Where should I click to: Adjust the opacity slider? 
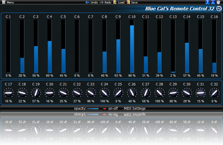(x=93, y=109)
